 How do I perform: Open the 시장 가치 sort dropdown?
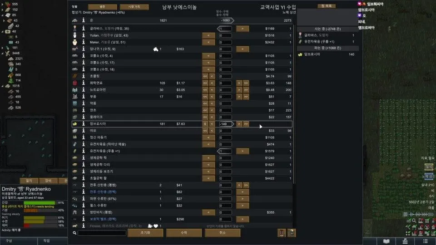[134, 7]
